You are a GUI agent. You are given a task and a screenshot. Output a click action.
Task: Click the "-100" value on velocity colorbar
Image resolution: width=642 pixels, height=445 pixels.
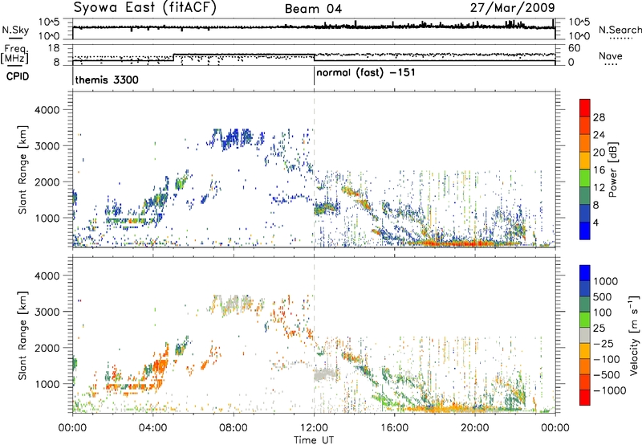point(607,359)
